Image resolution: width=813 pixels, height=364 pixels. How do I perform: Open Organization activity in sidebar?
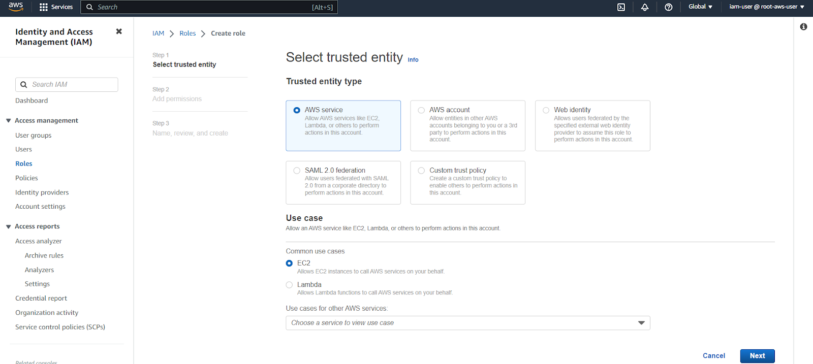(x=47, y=313)
